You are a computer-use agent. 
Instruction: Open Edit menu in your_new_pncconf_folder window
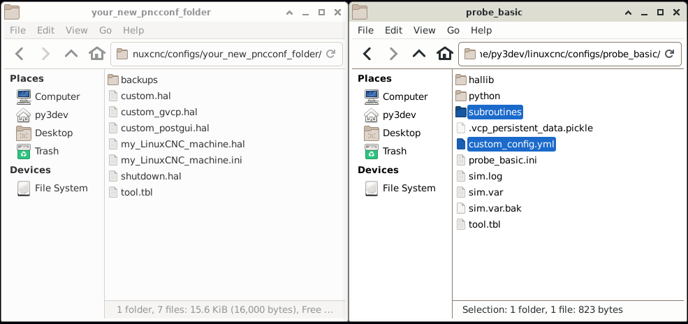[x=45, y=30]
